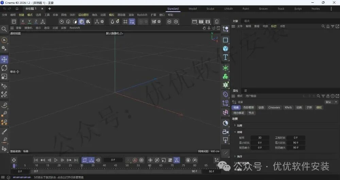Open the Redshift main menu
The height and width of the screenshot is (180, 340).
tap(142, 15)
